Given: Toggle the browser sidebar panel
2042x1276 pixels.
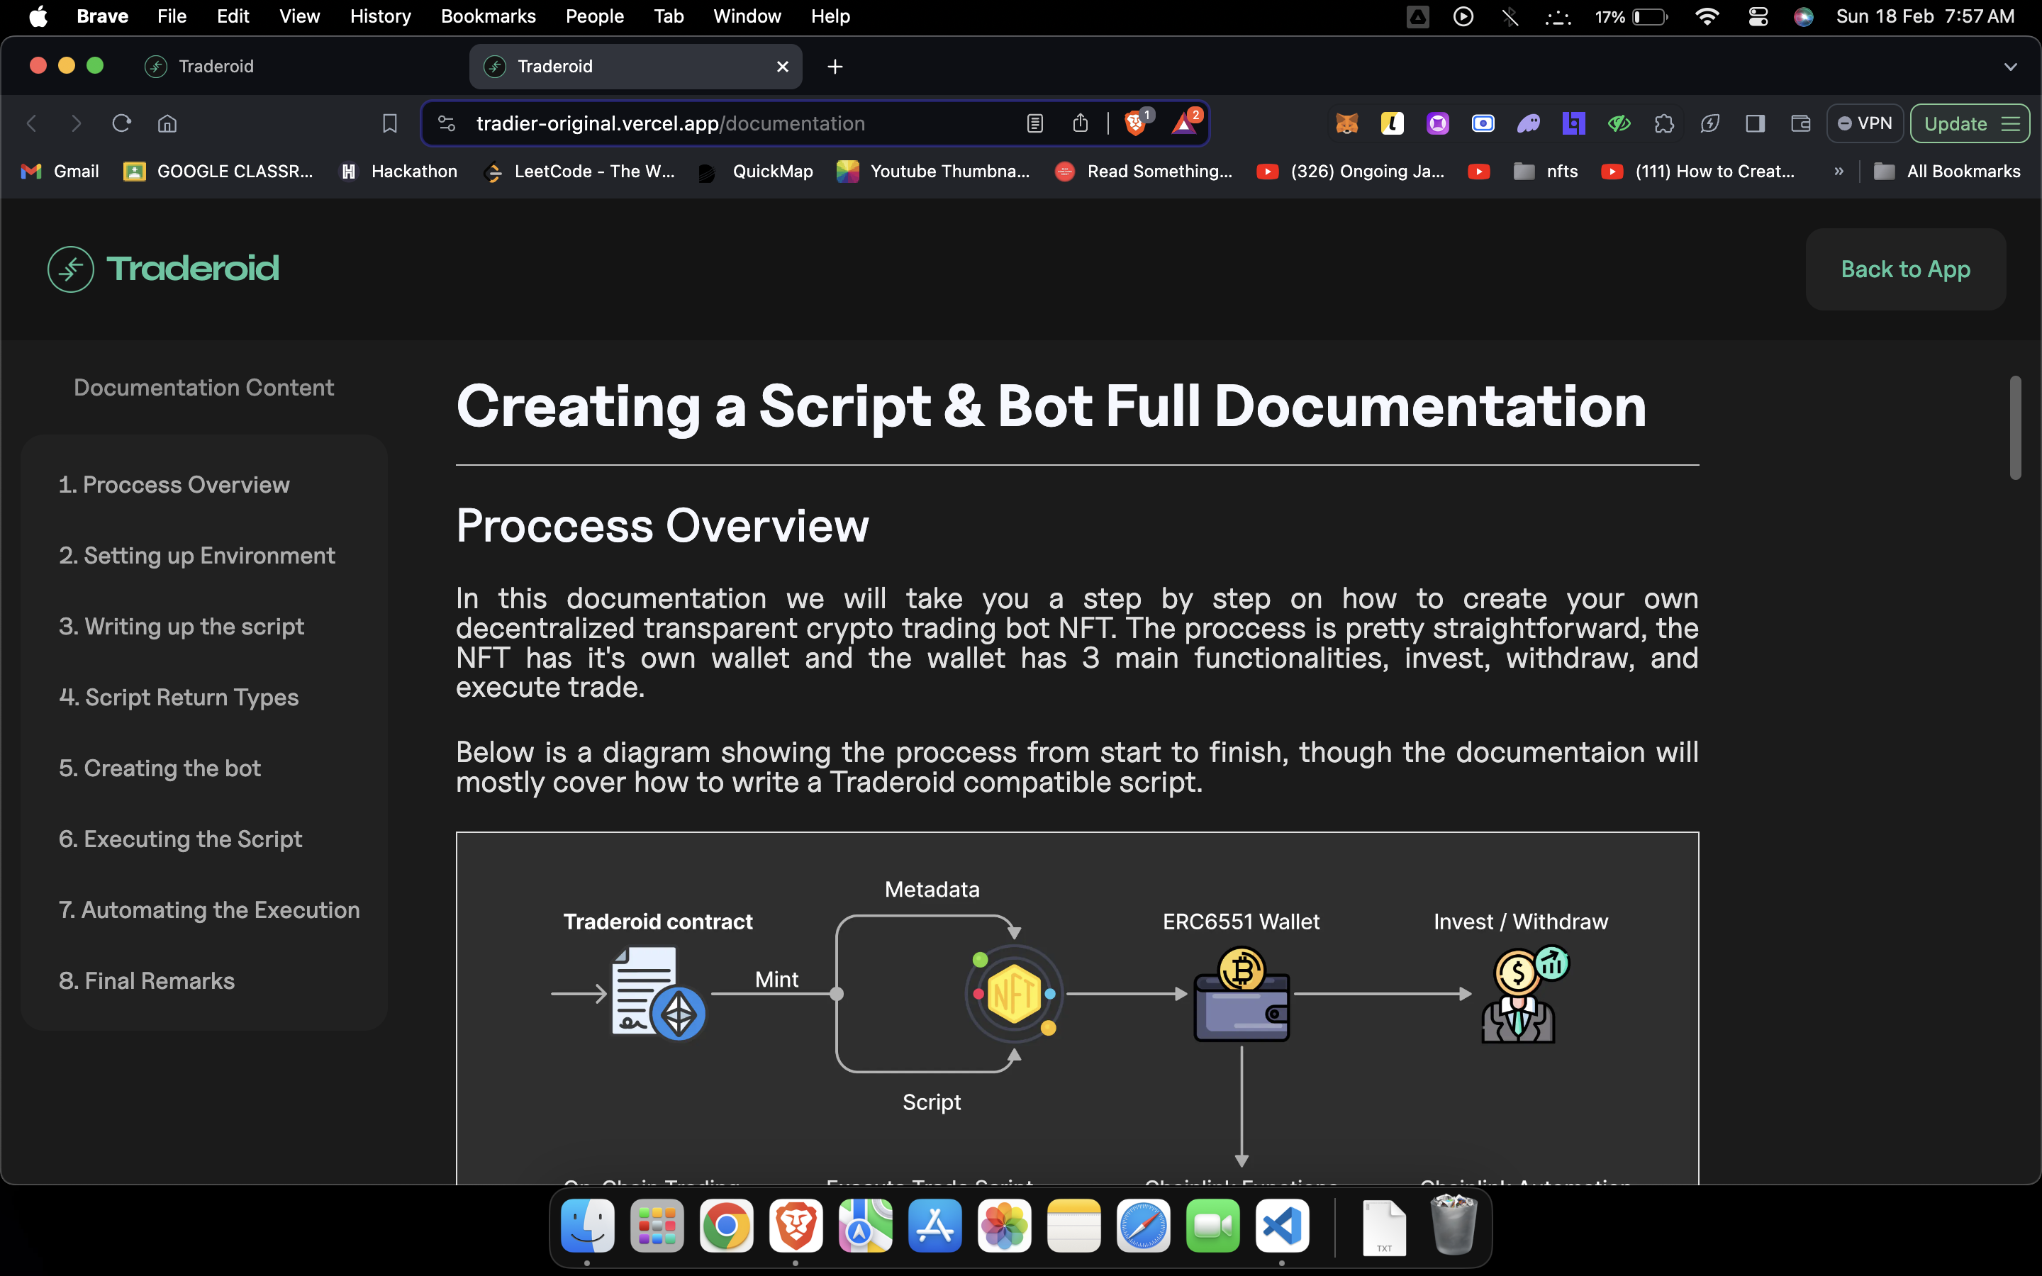Looking at the screenshot, I should tap(1755, 123).
